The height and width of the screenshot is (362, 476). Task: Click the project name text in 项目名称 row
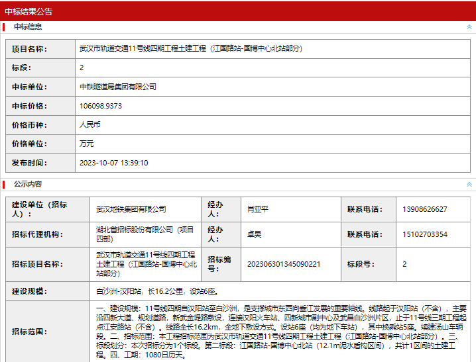tap(191, 49)
